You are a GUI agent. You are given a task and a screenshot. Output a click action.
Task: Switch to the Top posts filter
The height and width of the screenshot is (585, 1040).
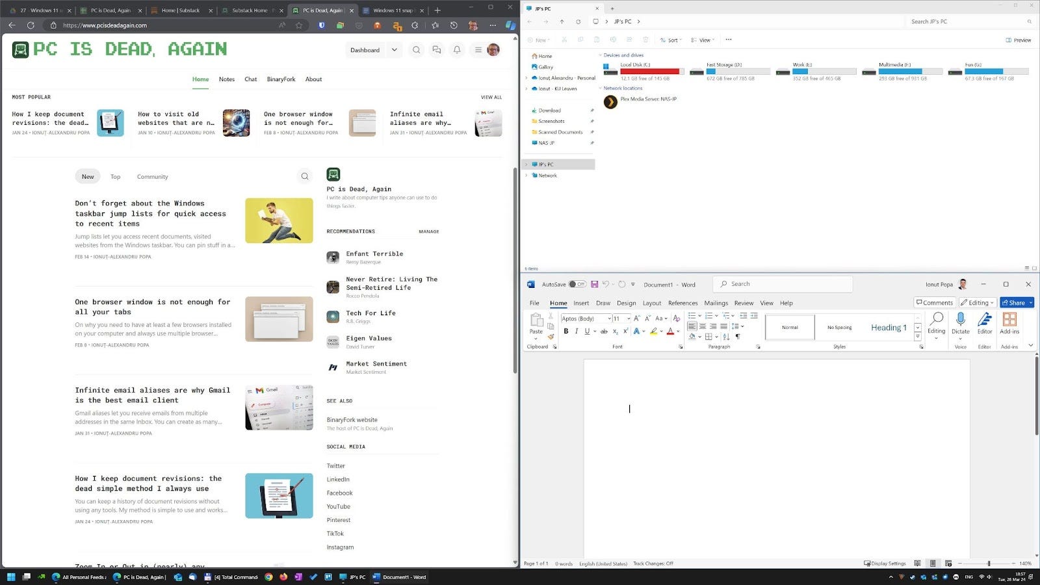pos(115,177)
